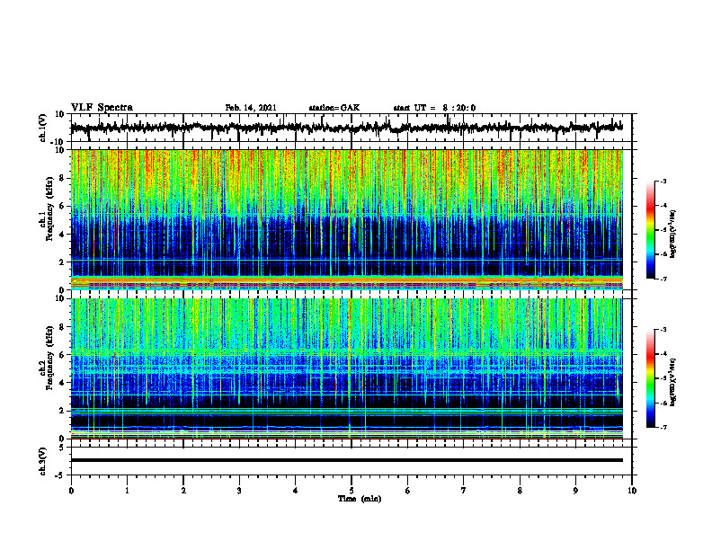Click the "2" kHz tick on ch.2 spectrogram

(x=63, y=411)
